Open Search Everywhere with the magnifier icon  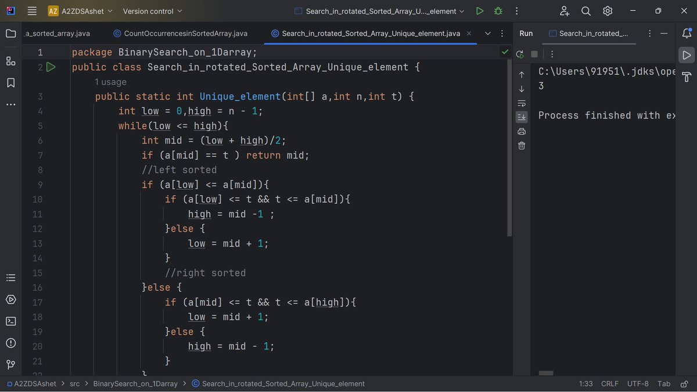coord(585,10)
